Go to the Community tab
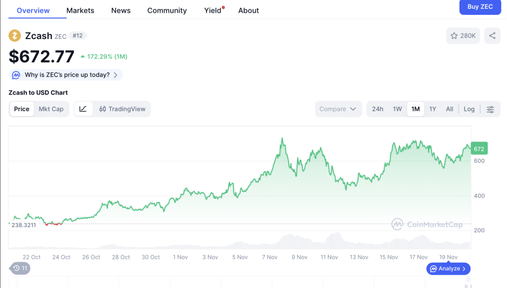The image size is (507, 288). [167, 10]
